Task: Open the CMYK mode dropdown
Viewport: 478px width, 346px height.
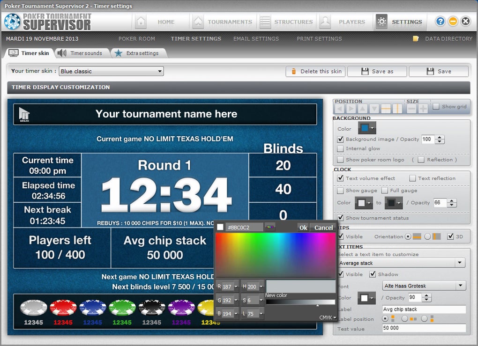Action: (328, 317)
